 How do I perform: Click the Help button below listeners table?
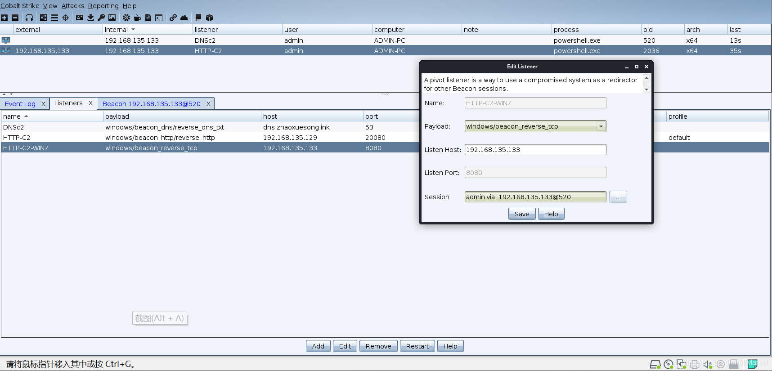click(x=450, y=346)
